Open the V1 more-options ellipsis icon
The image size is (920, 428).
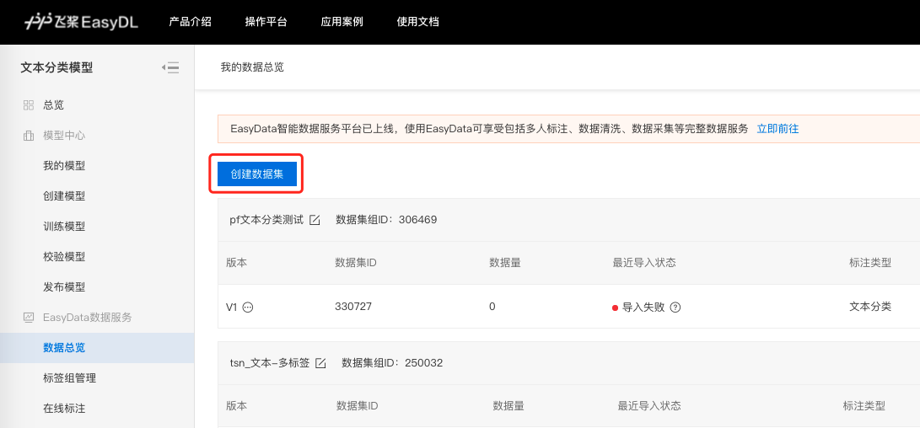click(x=248, y=307)
